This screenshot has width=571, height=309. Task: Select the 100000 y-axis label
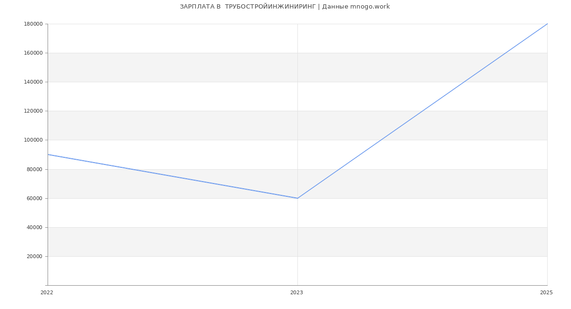pos(34,140)
